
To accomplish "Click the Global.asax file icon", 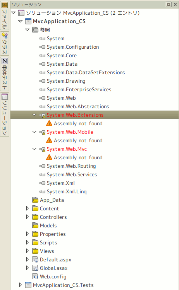I will coord(35,268).
